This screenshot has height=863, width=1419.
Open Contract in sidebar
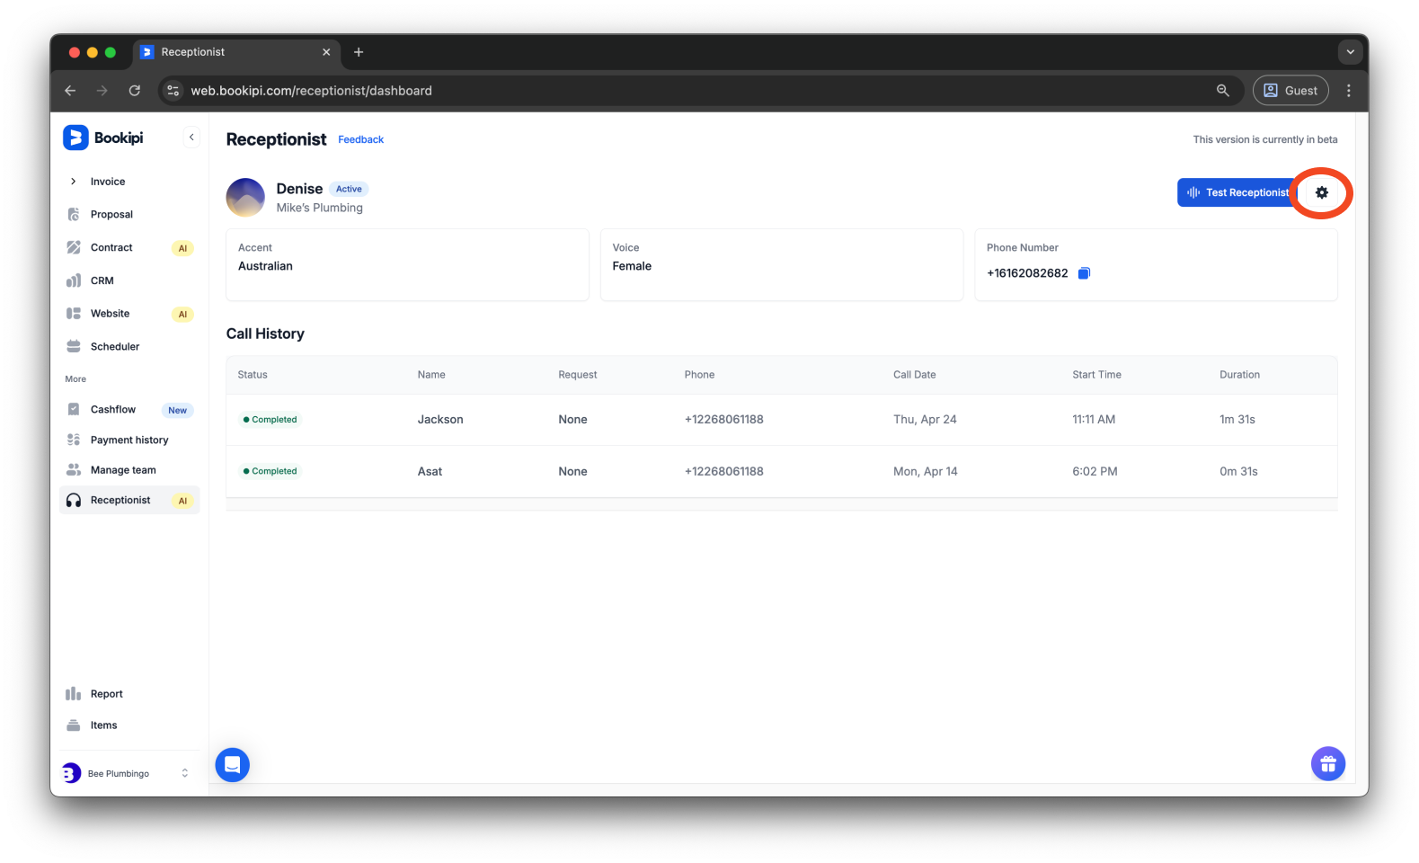(x=111, y=247)
